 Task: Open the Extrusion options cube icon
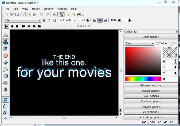[6, 49]
